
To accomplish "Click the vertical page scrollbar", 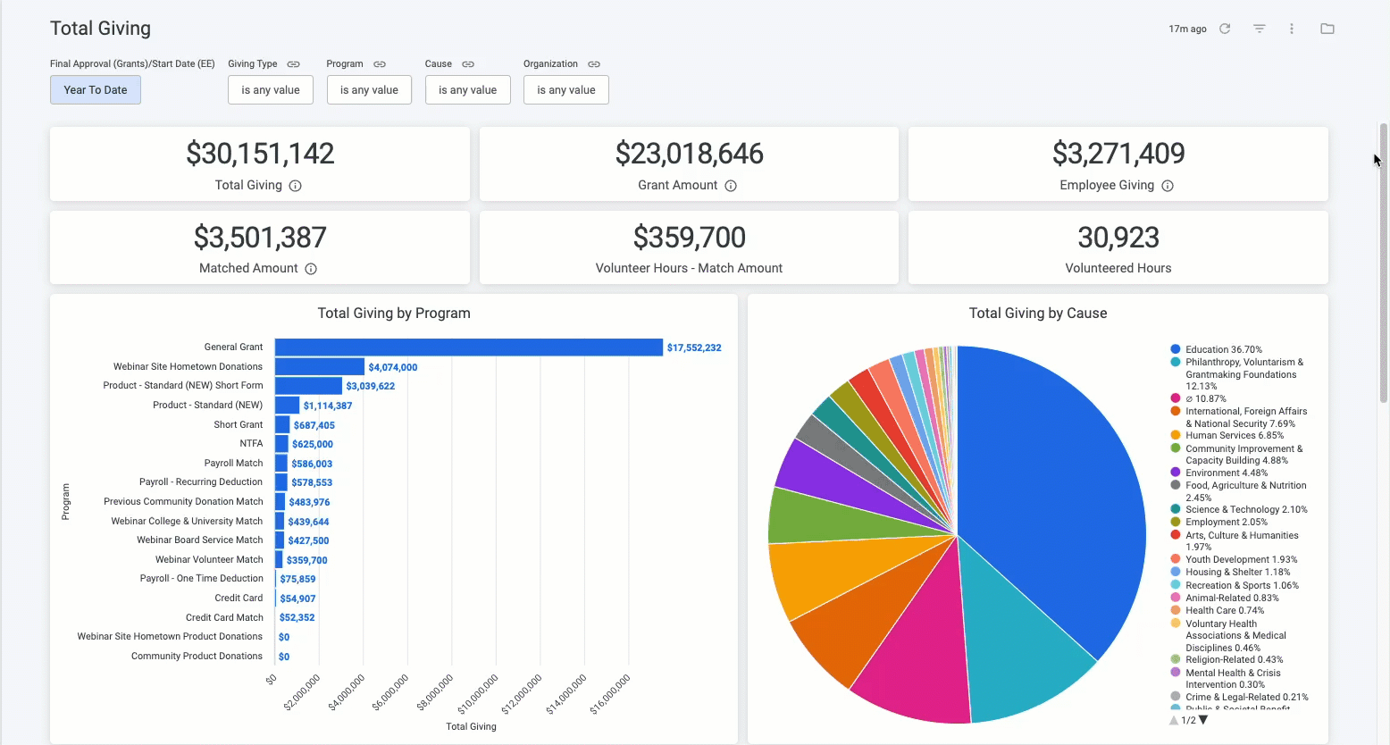I will pyautogui.click(x=1384, y=264).
